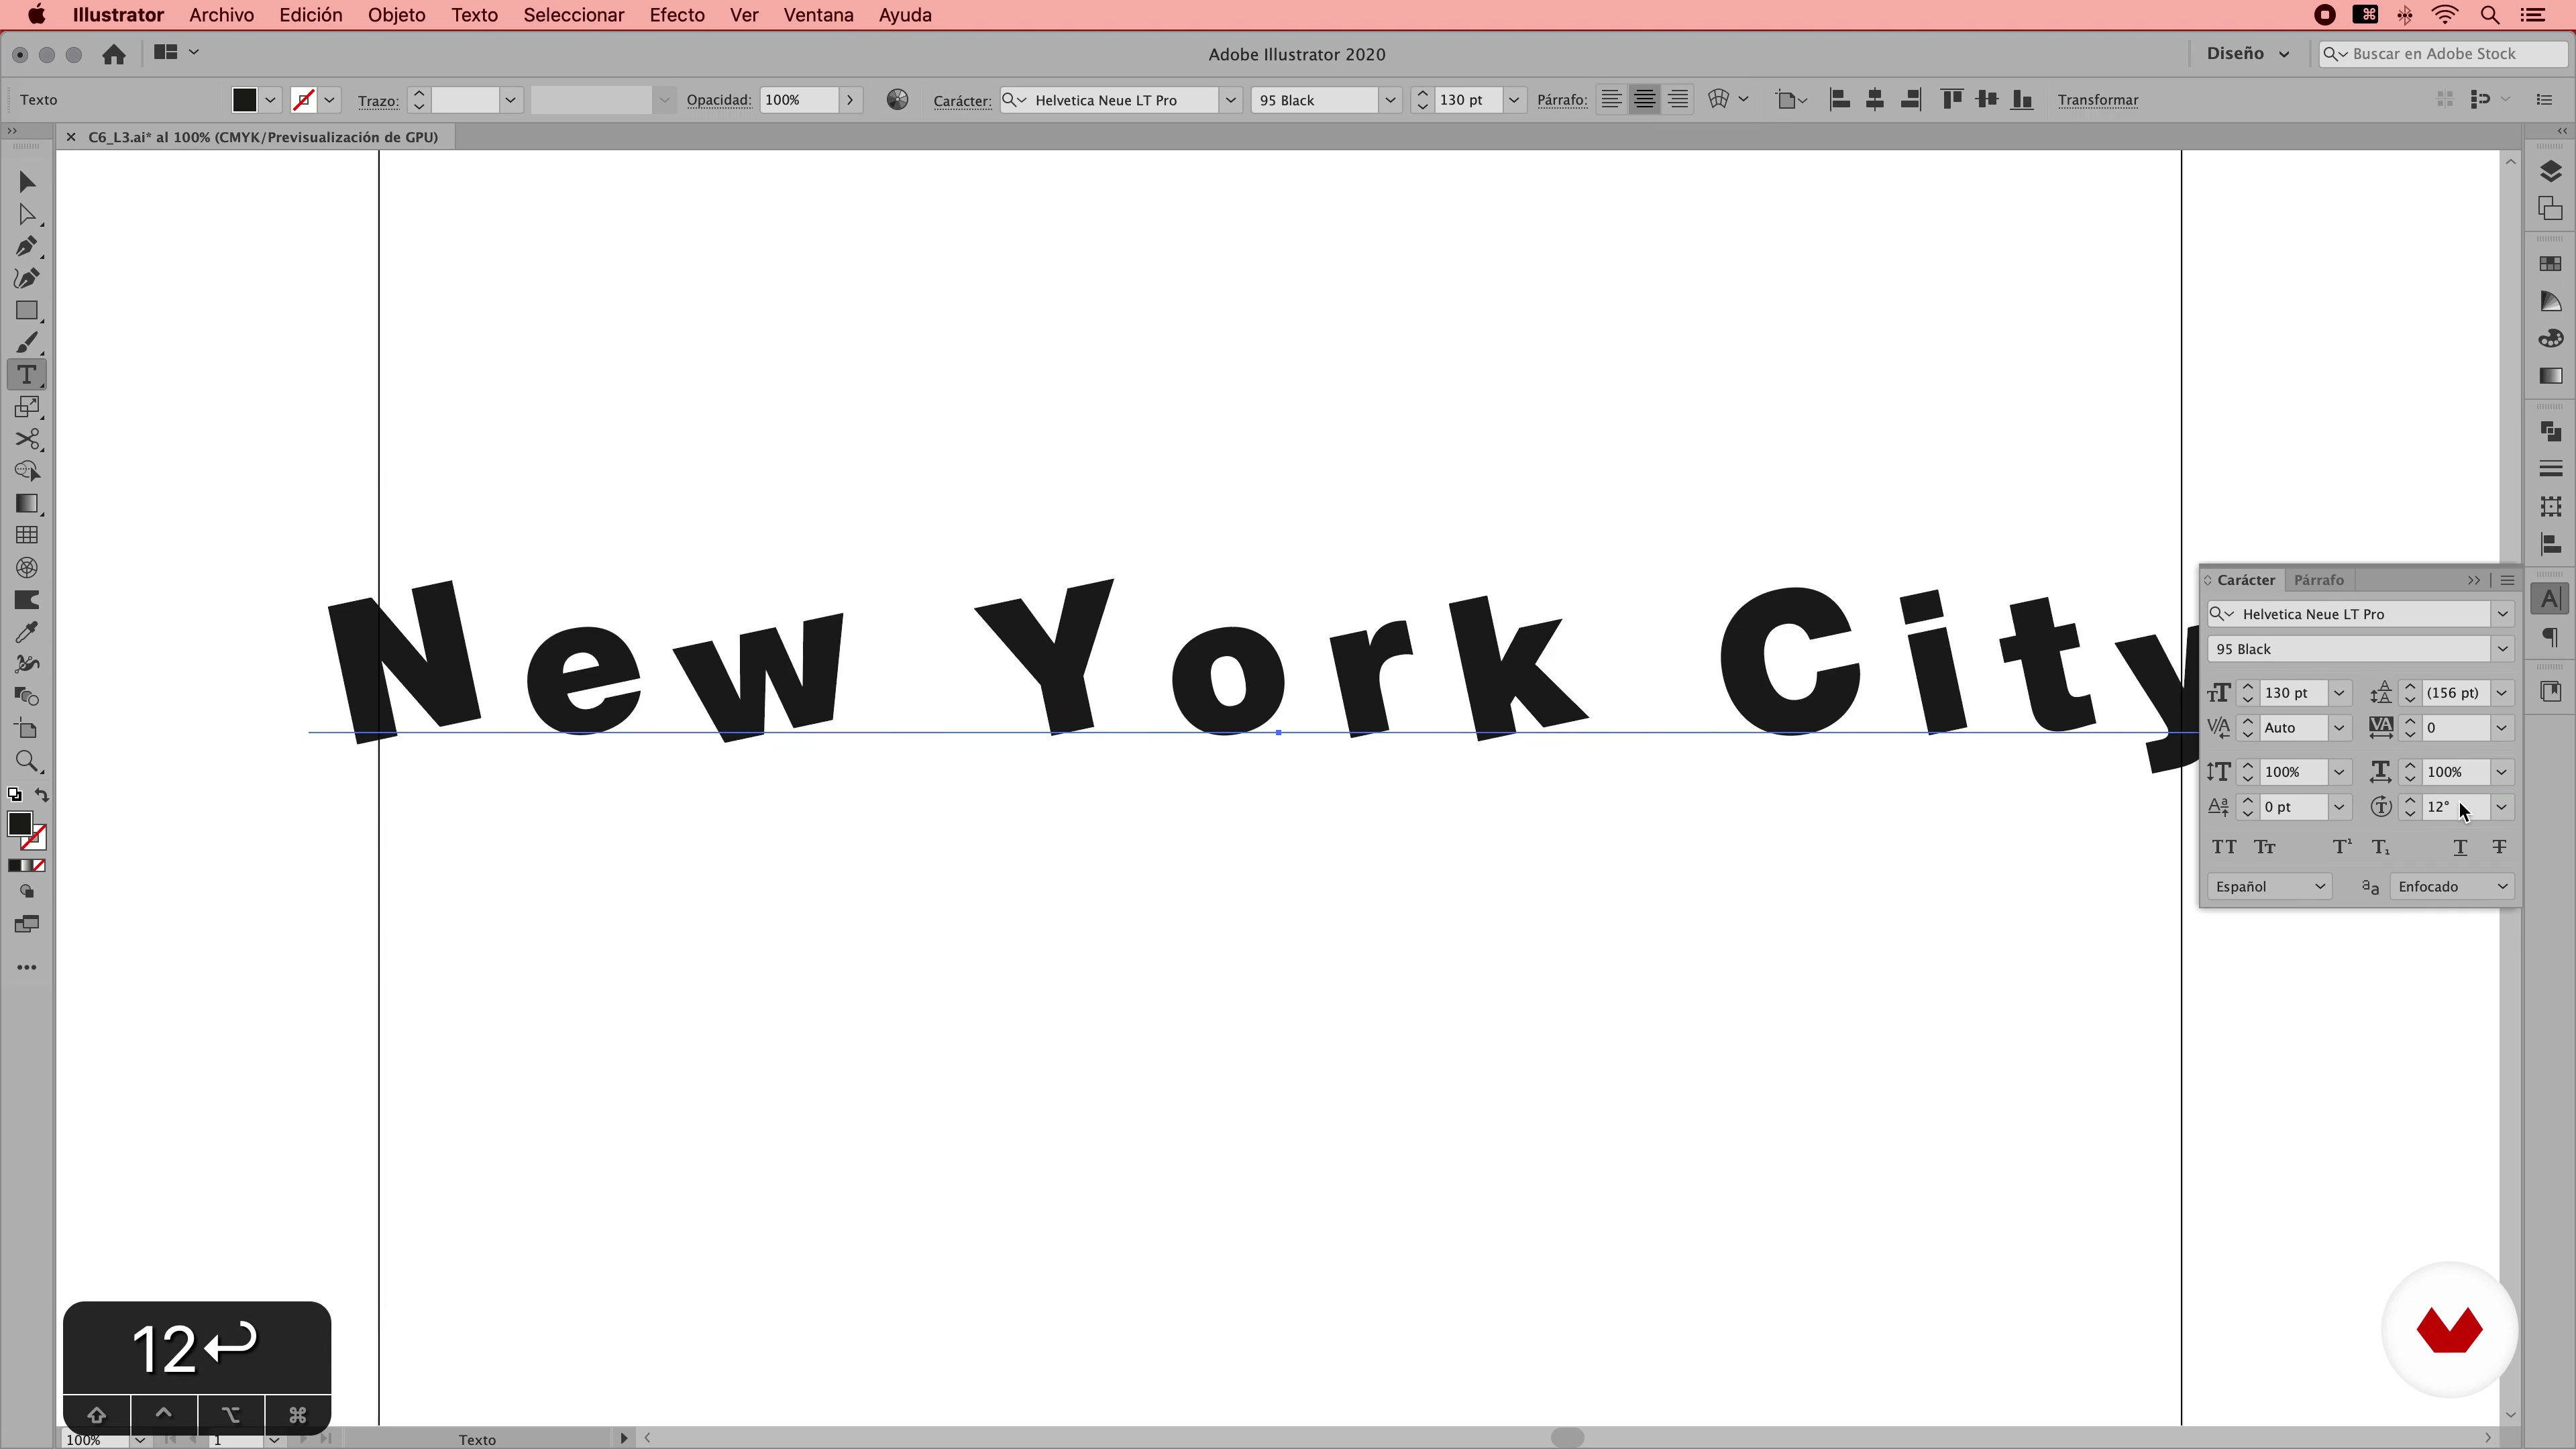Collapse the Carácter panel with double arrows
Screen dimensions: 2576x1449
[x=2473, y=580]
